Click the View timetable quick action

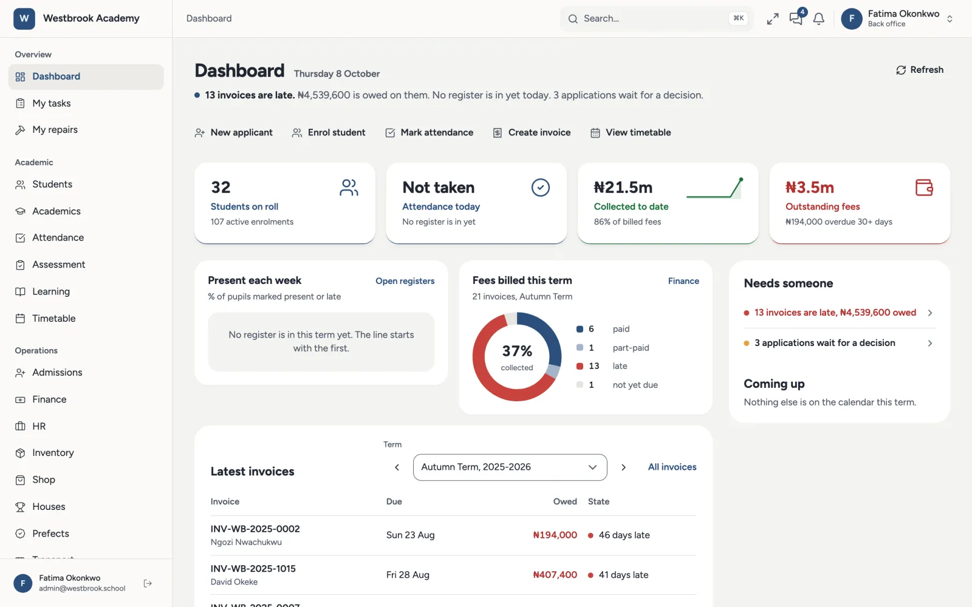(631, 132)
